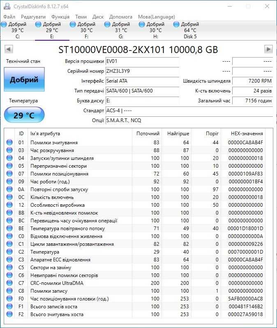This screenshot has height=328, width=277.
Task: Click status icon for C0 Відмова відключення живлення
Action: pos(9,236)
